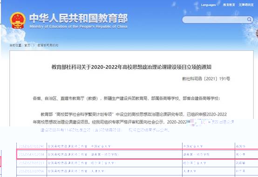This screenshot has width=258, height=177.
Task: Click project name 全国高校思政课名师工作室（天津大学）
Action: (x=76, y=171)
